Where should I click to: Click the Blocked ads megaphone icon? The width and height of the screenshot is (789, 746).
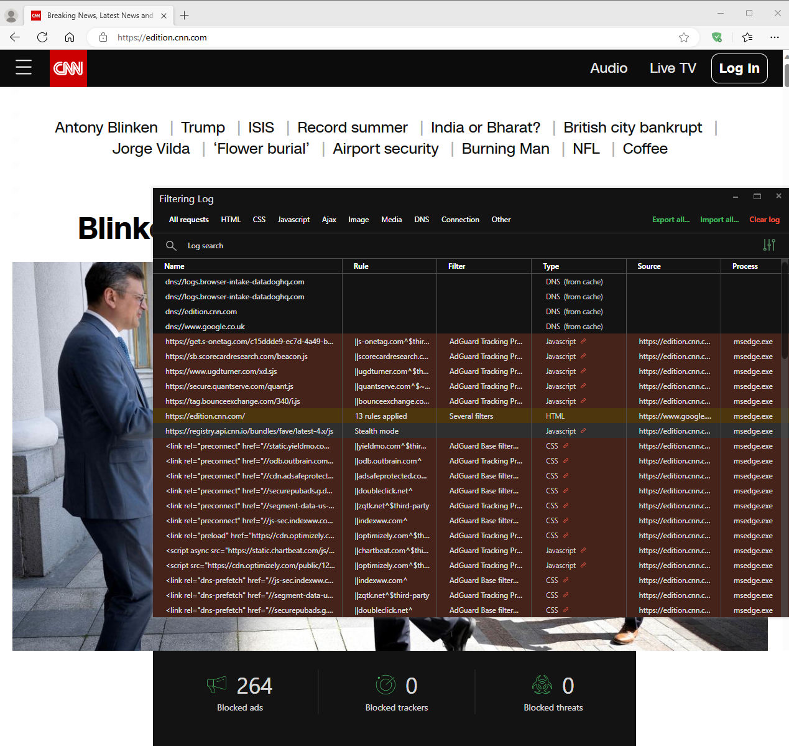pyautogui.click(x=217, y=685)
